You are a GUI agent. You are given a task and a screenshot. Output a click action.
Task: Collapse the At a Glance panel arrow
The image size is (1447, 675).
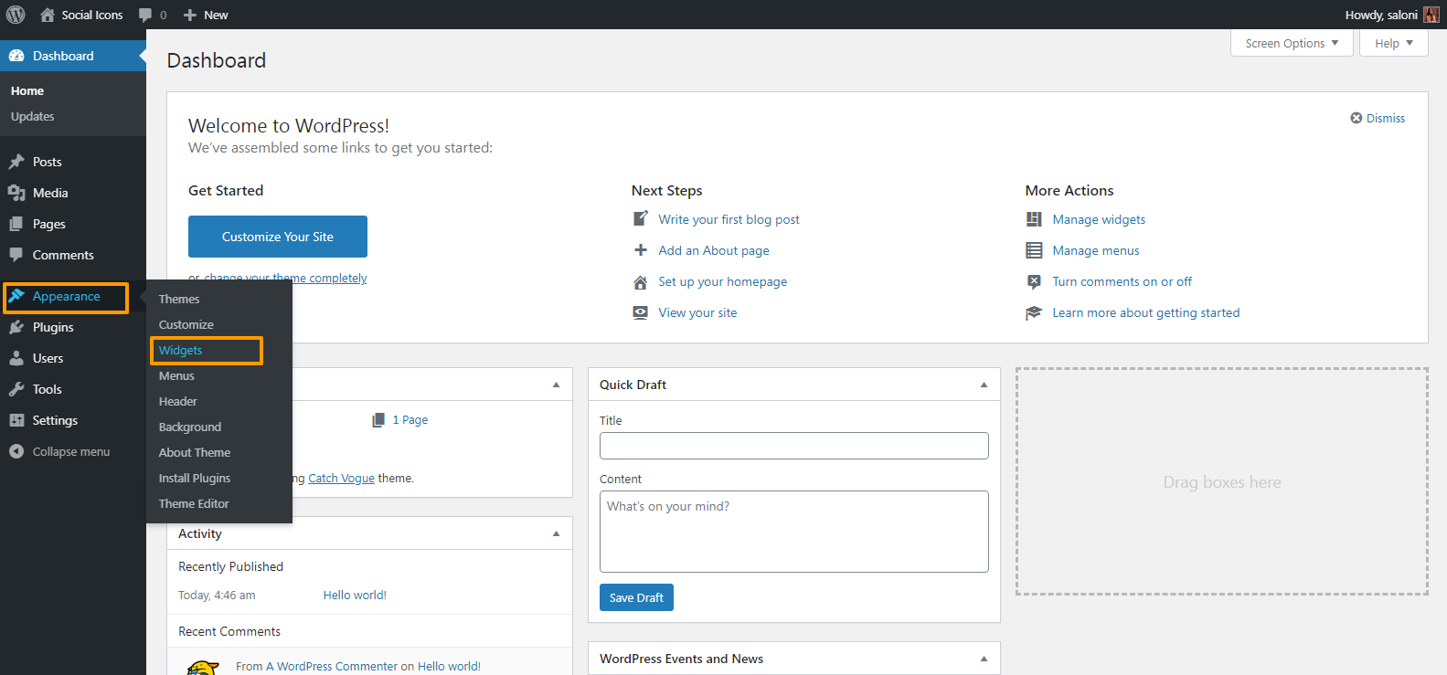tap(556, 385)
